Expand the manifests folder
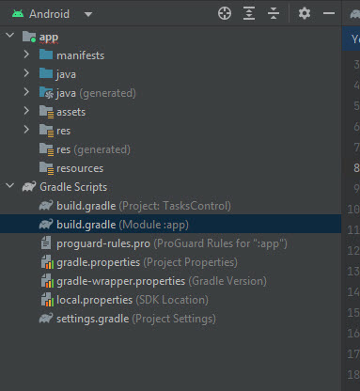Viewport: 360px width, 391px height. (26, 55)
